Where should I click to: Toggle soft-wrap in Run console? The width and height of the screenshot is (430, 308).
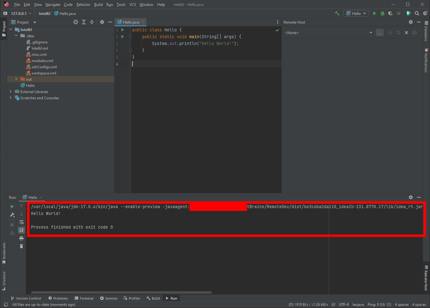(x=21, y=222)
